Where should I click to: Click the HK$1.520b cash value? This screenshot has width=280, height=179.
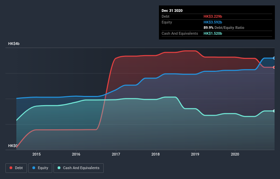click(213, 33)
